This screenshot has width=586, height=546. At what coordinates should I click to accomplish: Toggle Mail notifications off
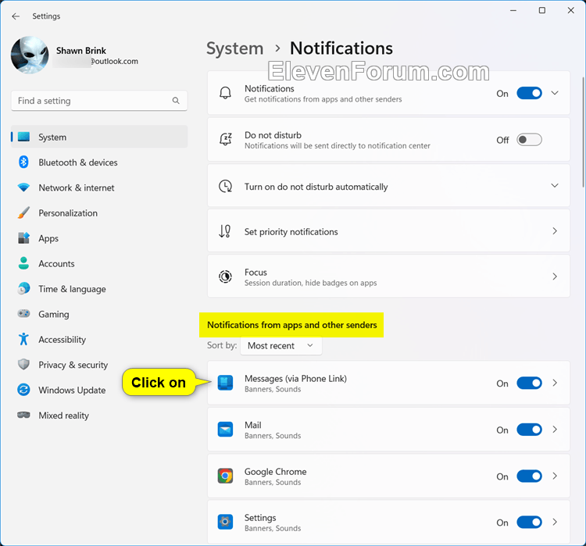click(529, 430)
